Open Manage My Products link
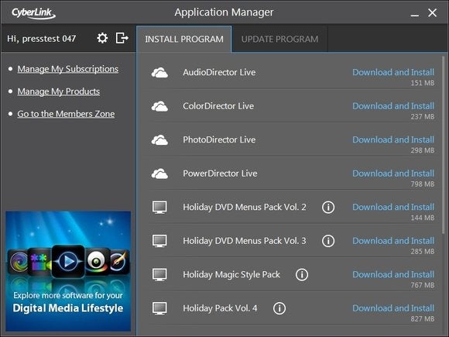Screen dimensions: 449x337 click(x=59, y=91)
